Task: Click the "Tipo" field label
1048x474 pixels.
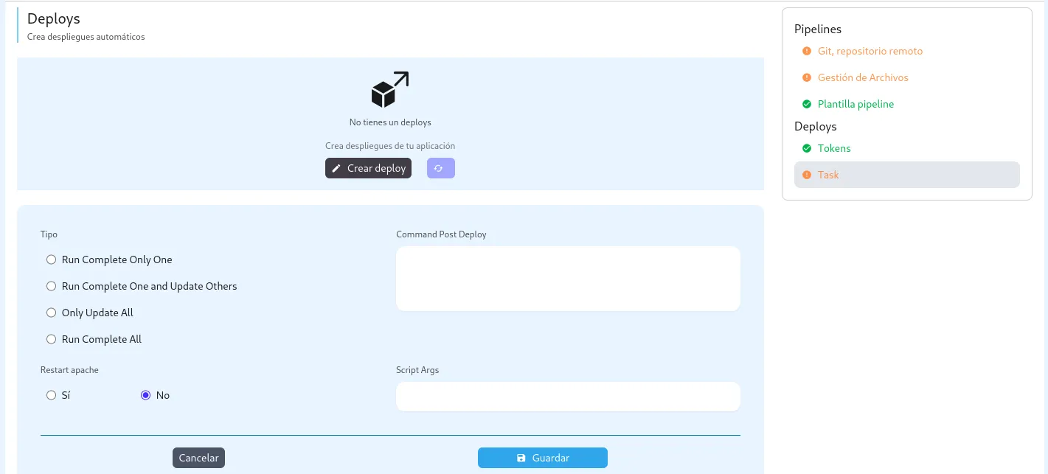Action: [49, 234]
